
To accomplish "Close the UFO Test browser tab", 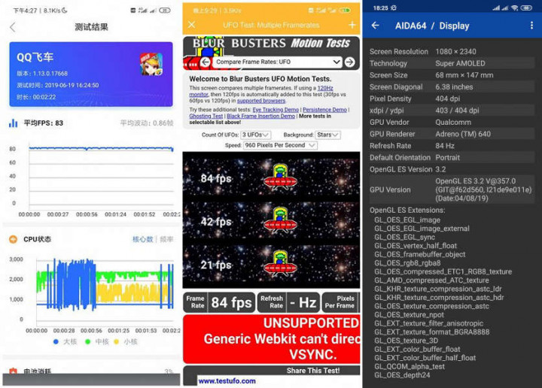I will pyautogui.click(x=192, y=25).
